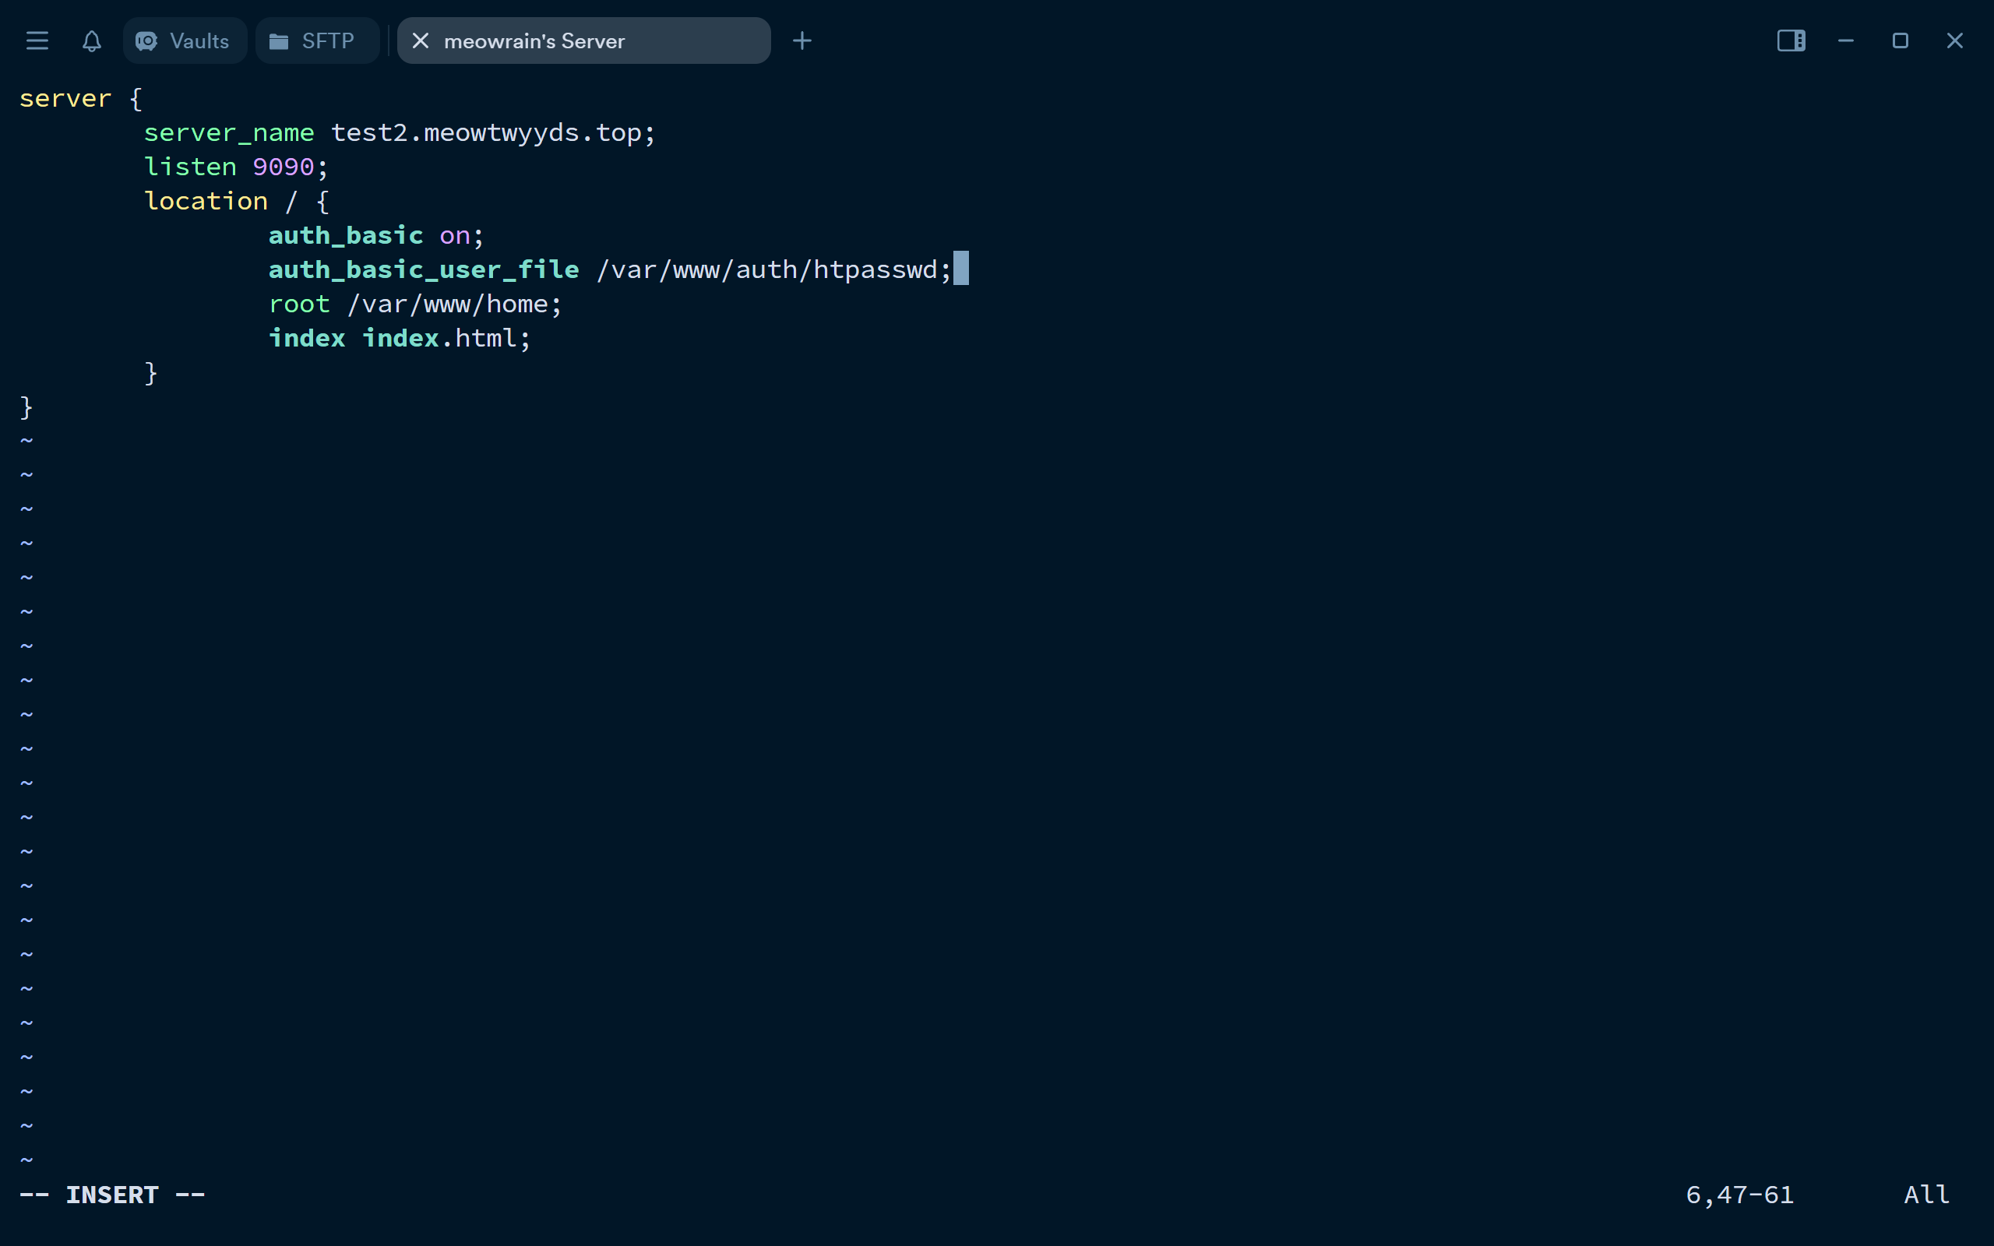Click the SFTP folder icon
The width and height of the screenshot is (1994, 1246).
click(279, 40)
